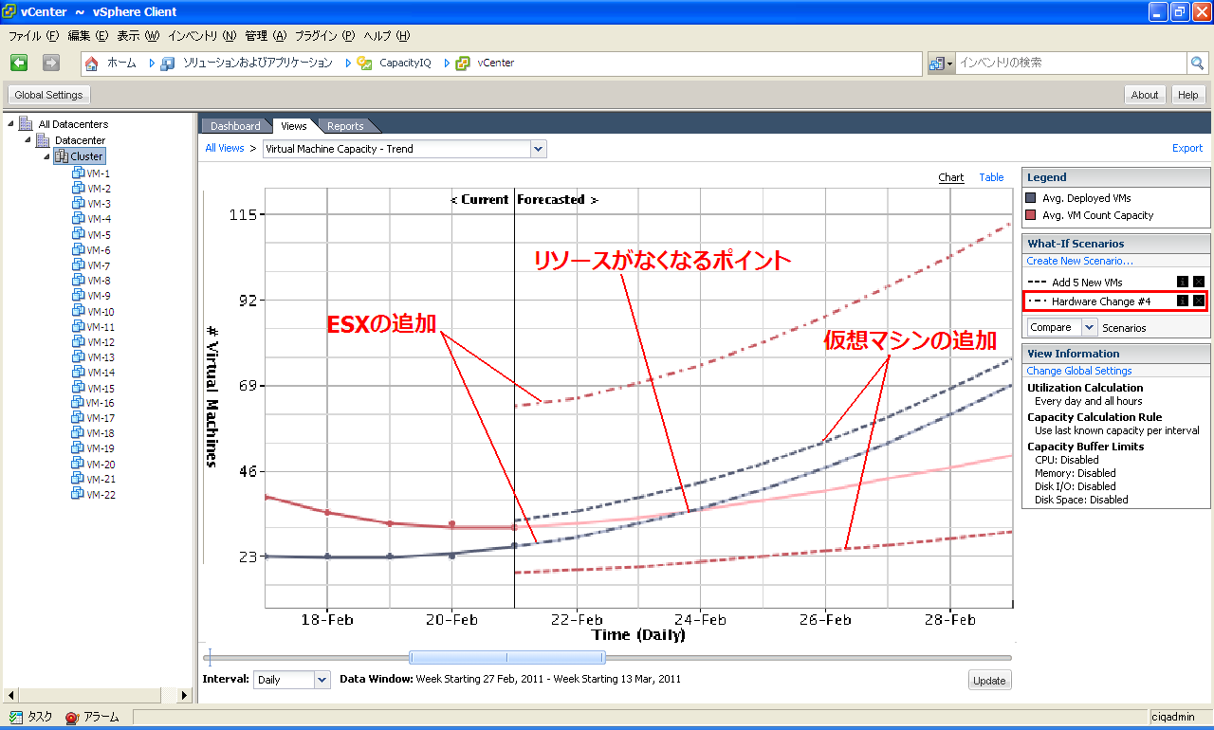Click Change Global Settings link
This screenshot has height=730, width=1214.
[x=1078, y=371]
